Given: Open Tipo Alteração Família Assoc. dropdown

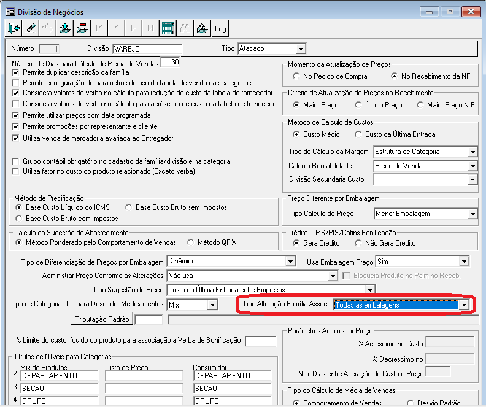Looking at the screenshot, I should (x=464, y=305).
